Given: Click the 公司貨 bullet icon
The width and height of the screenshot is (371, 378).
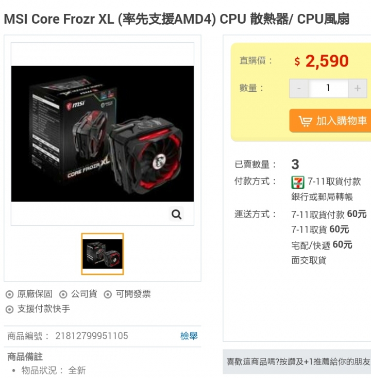Looking at the screenshot, I should 63,294.
